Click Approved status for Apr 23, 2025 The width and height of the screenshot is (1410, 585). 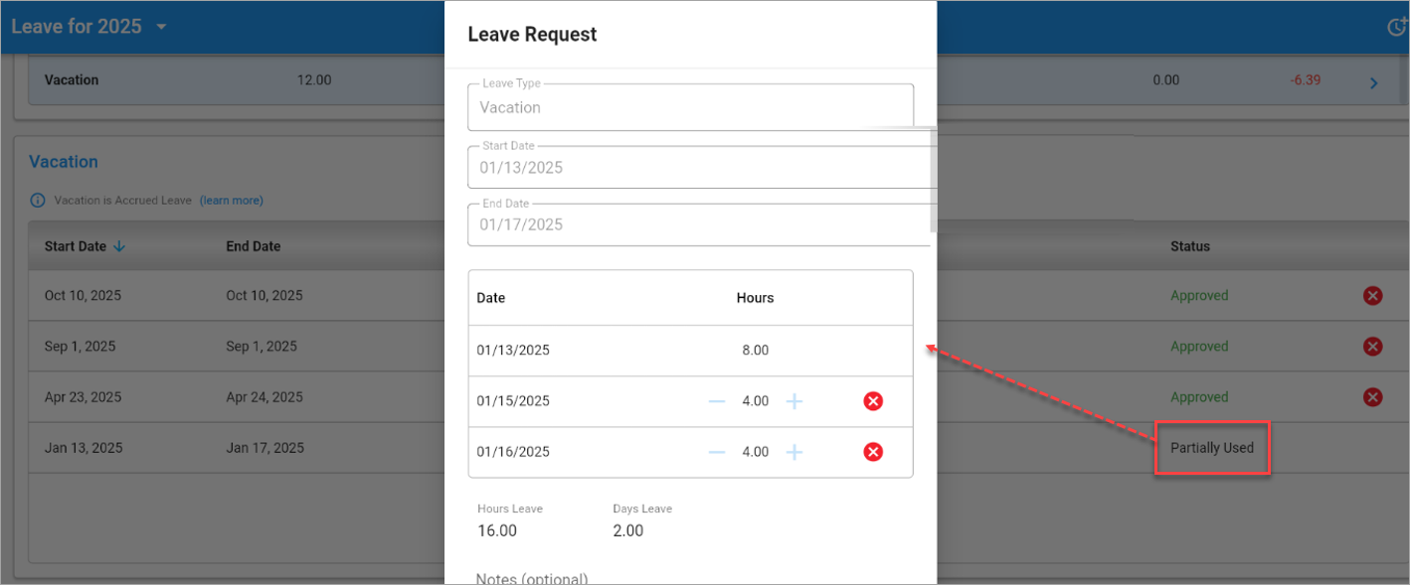pos(1199,397)
